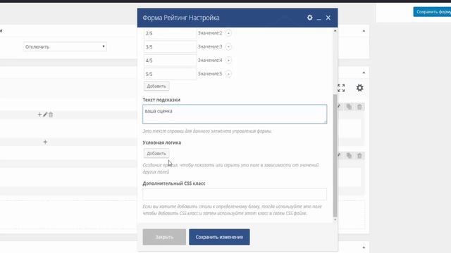
Task: Open form builder settings gear icon
Action: click(x=359, y=88)
